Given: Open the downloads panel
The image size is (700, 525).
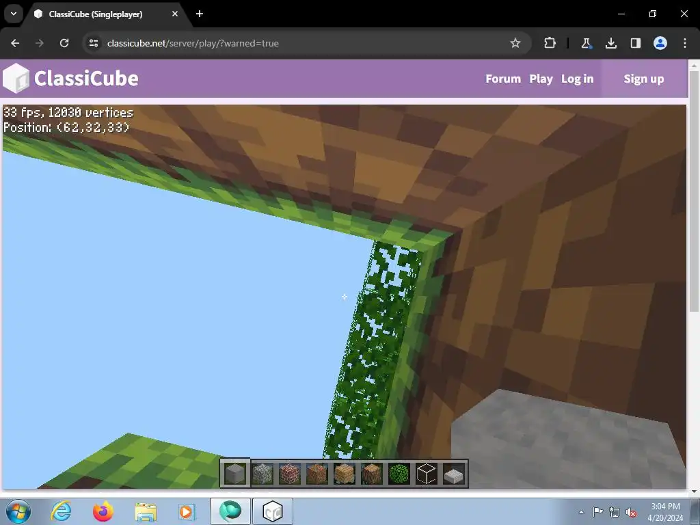Looking at the screenshot, I should tap(610, 43).
